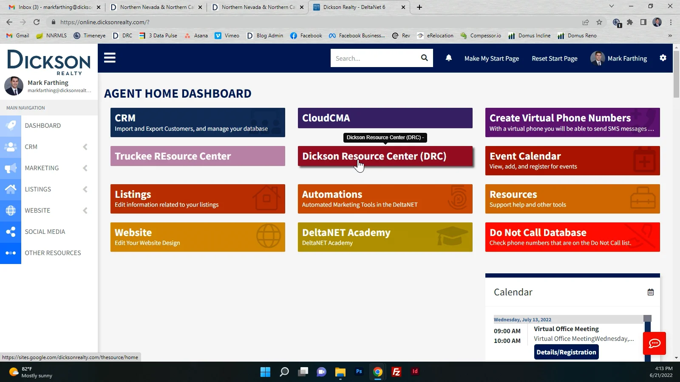Expand the Website sidebar submenu arrow

(x=85, y=211)
